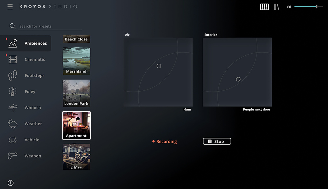Select the Weather cloud icon
Screen dimensions: 328x189
12,124
